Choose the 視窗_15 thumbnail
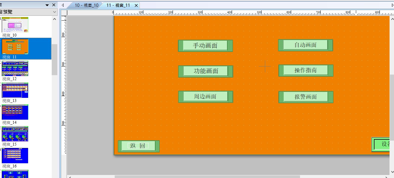This screenshot has width=394, height=178. point(15,134)
